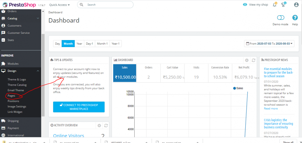The width and height of the screenshot is (302, 143).
Task: Open Theme Catalog submenu item
Action: coord(17,85)
